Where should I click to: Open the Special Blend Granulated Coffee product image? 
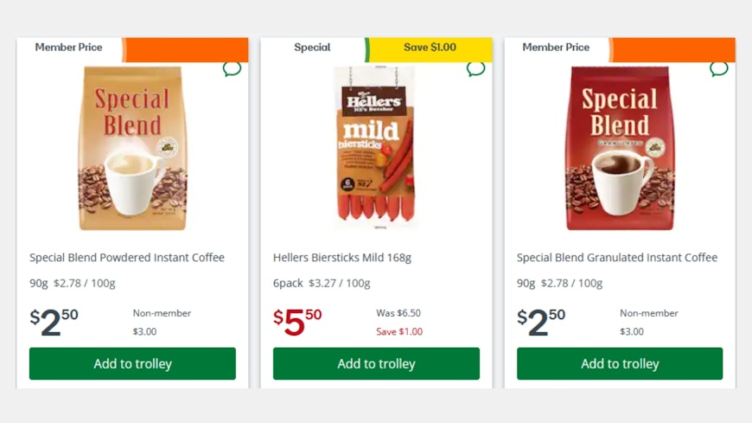pos(620,149)
